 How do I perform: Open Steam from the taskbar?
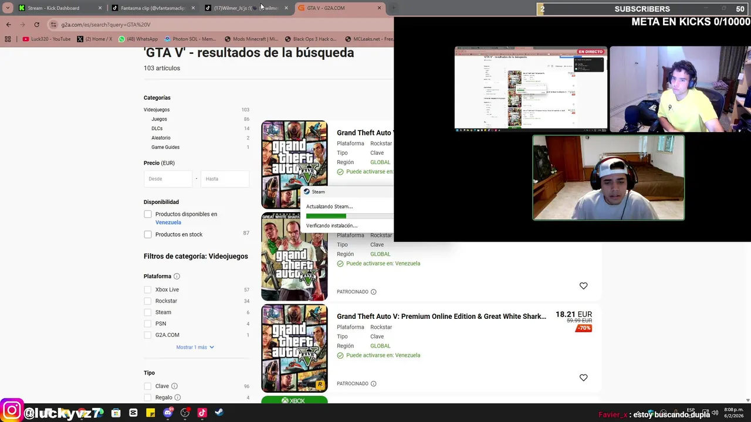tap(219, 413)
